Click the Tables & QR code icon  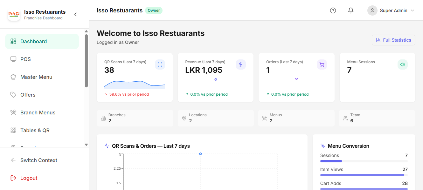(x=13, y=130)
